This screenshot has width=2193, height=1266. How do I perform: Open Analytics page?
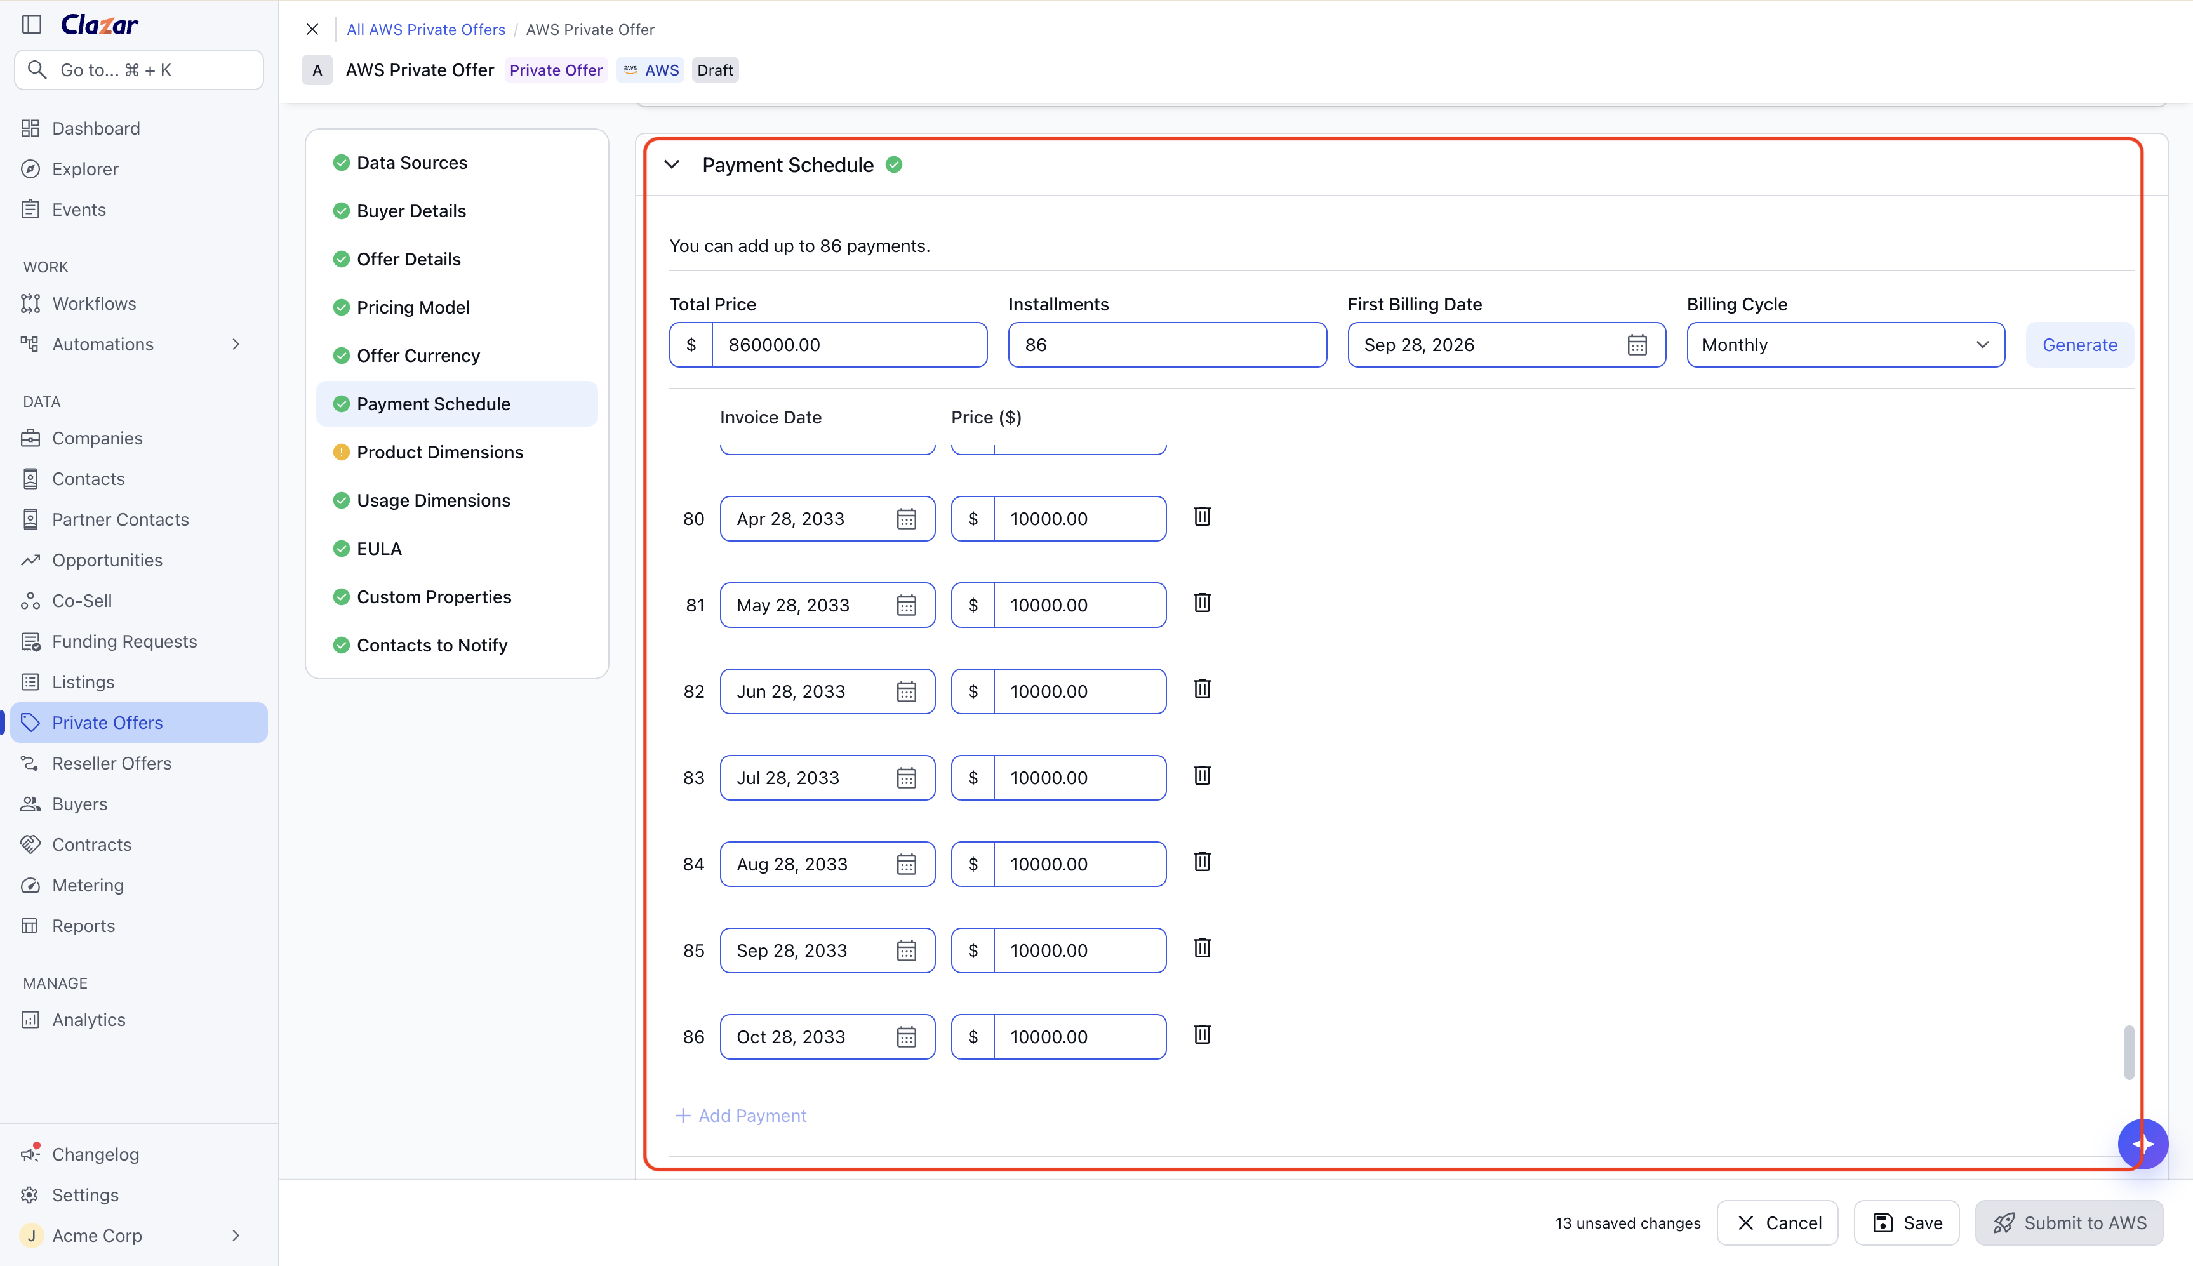tap(139, 1020)
